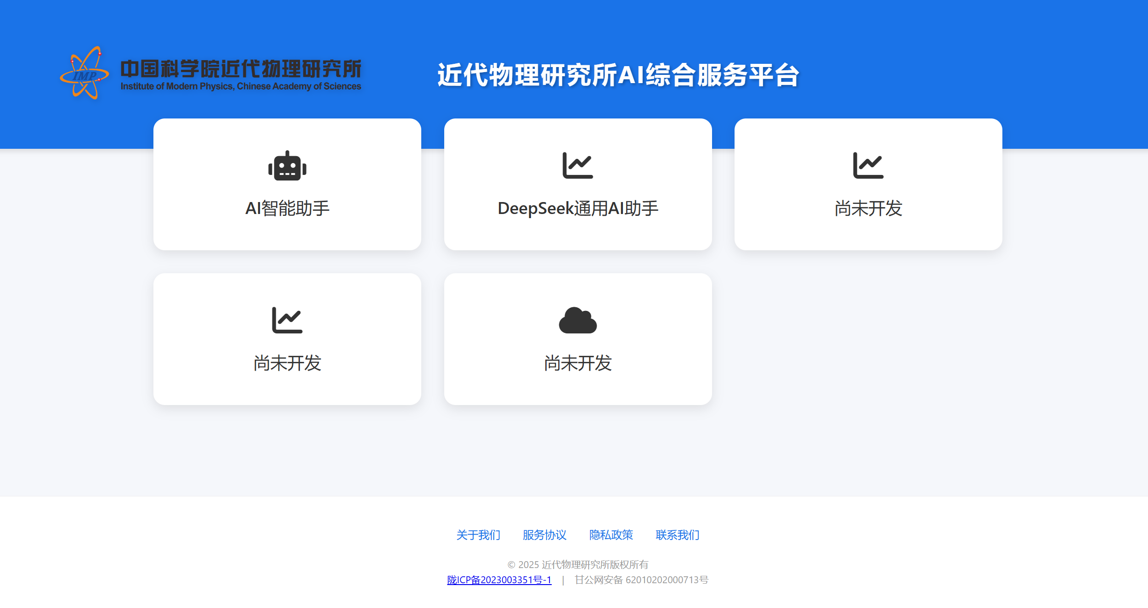
Task: Click the 甘公网安备 62010202000713号 text
Action: (x=642, y=580)
